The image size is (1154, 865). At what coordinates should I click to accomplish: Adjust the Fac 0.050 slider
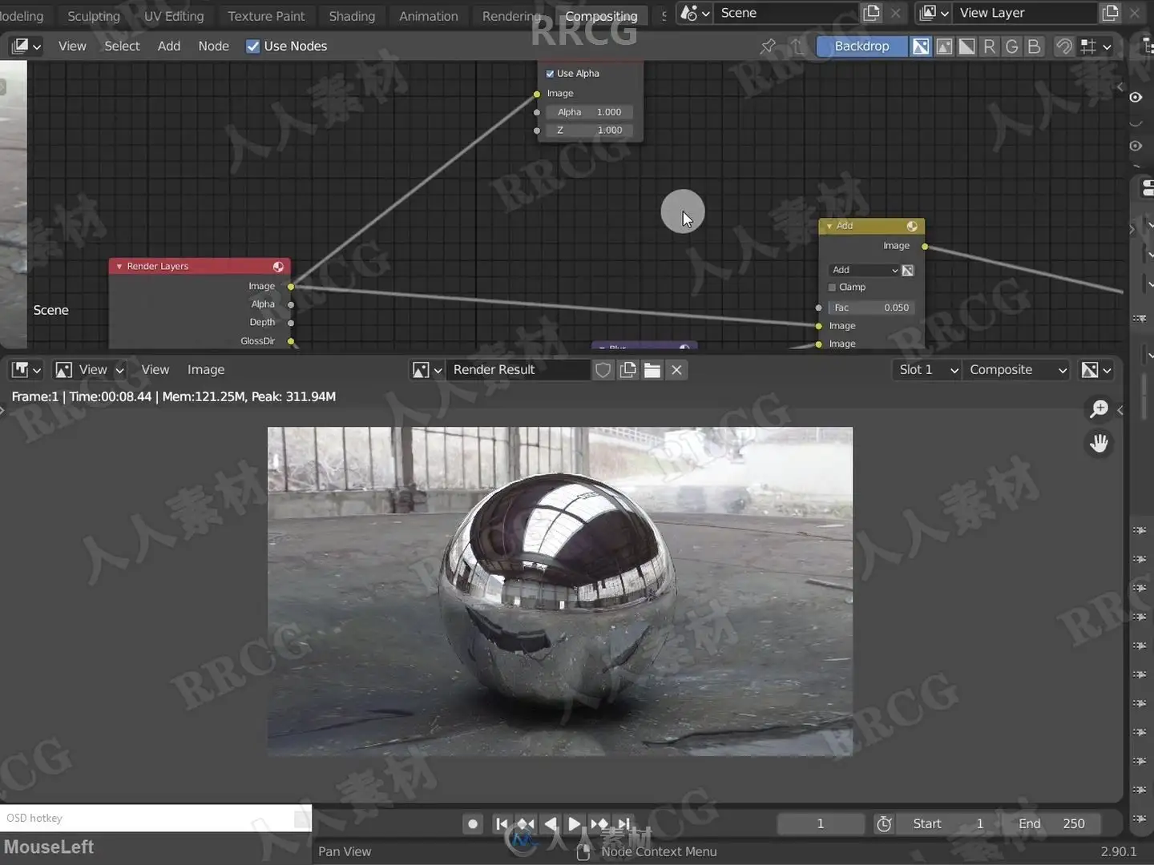point(871,308)
